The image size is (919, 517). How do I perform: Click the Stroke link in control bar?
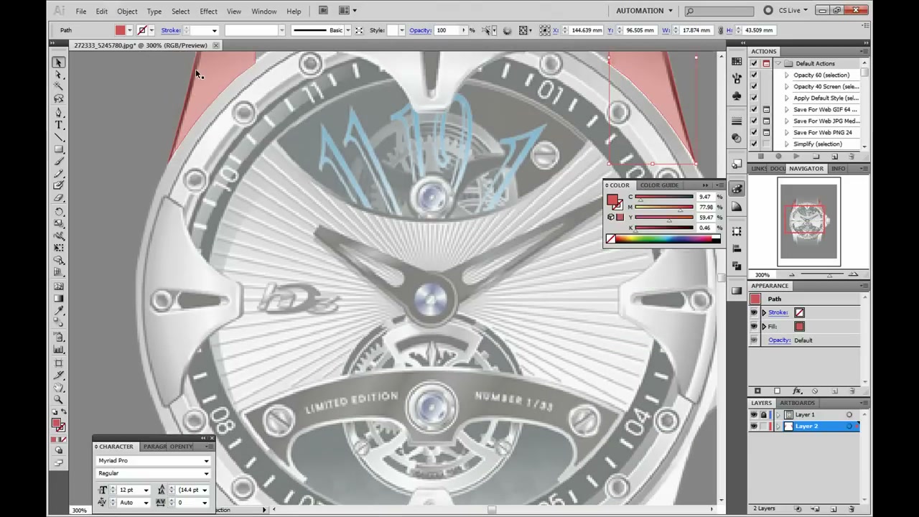[171, 30]
